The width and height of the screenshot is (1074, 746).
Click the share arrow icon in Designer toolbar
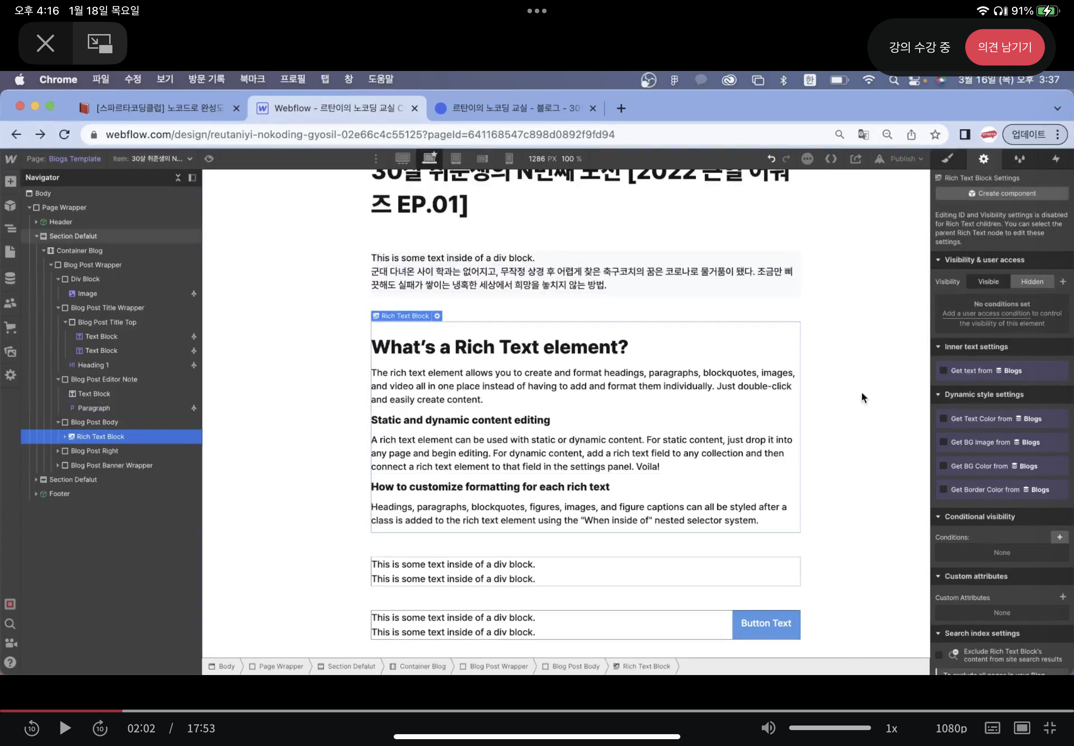(855, 159)
